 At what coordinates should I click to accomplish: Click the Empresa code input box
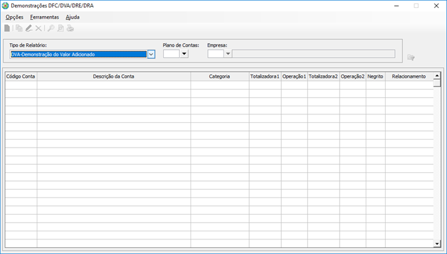(x=216, y=53)
